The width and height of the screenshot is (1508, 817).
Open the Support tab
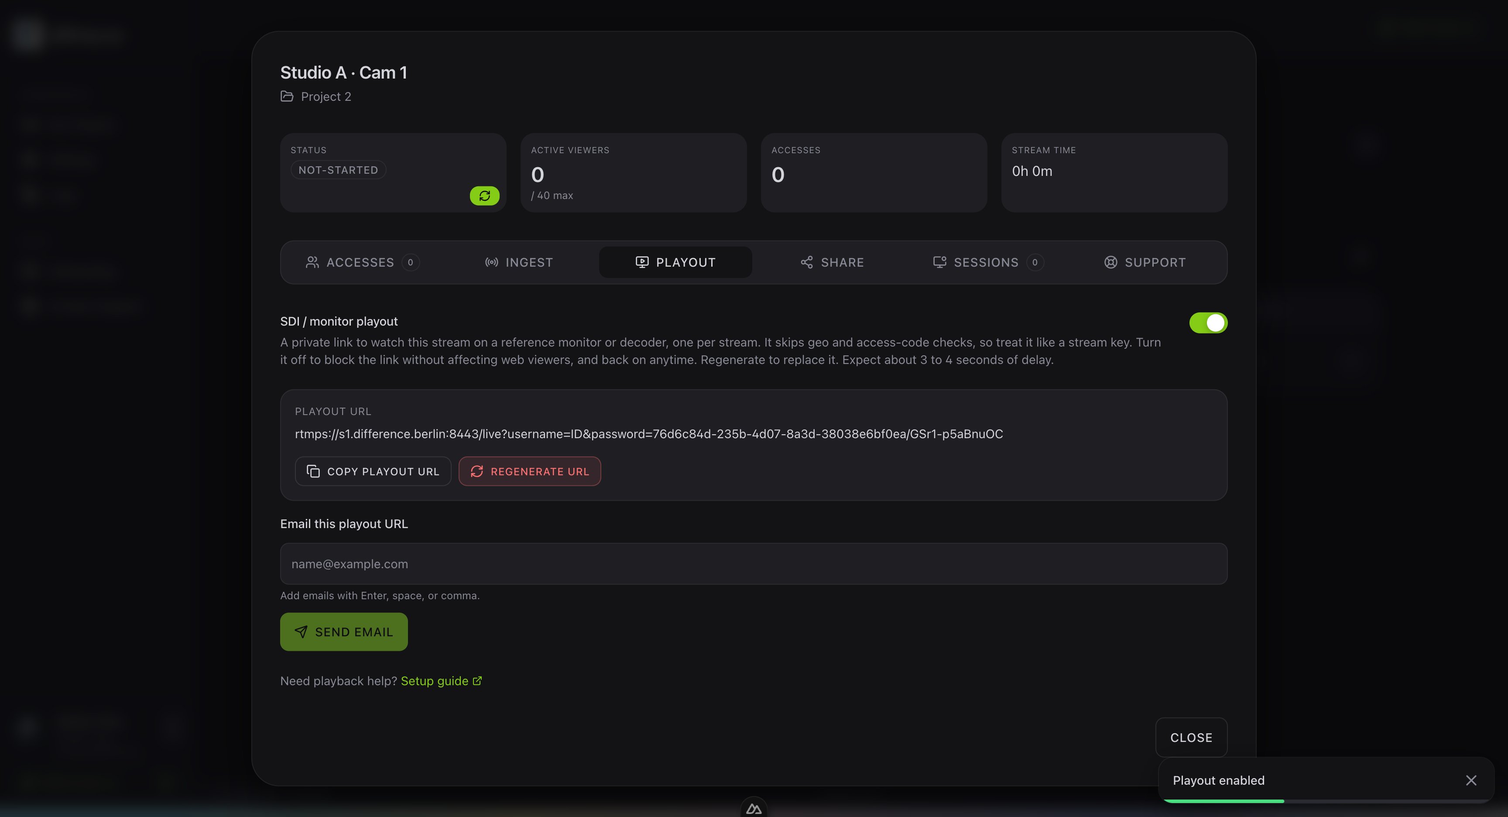tap(1145, 262)
